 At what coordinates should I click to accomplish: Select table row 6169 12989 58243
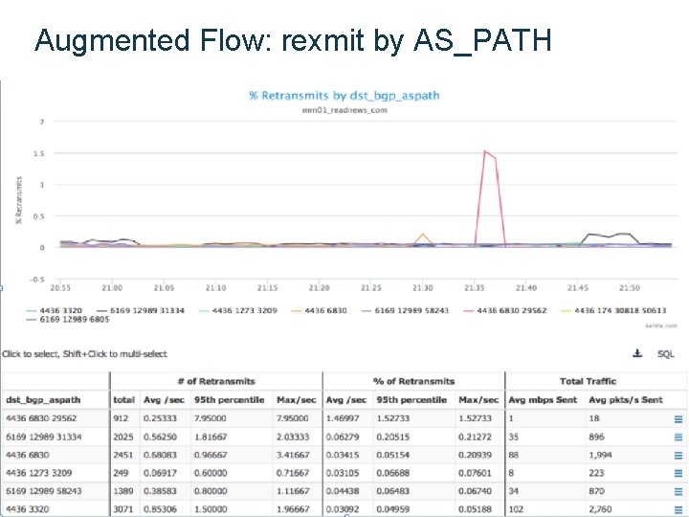pos(344,491)
